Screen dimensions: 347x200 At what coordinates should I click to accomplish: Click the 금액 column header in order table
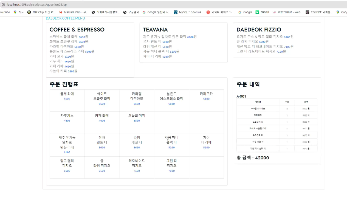tap(306, 102)
